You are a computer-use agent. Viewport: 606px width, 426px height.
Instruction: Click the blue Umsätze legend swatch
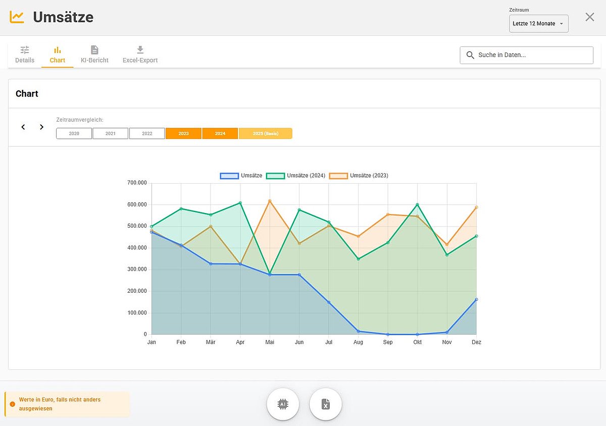click(x=229, y=176)
